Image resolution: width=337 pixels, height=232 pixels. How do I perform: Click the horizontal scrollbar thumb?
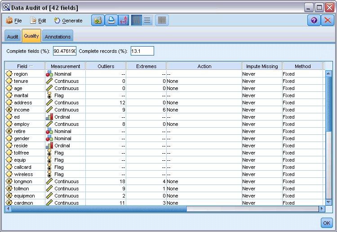click(99, 208)
